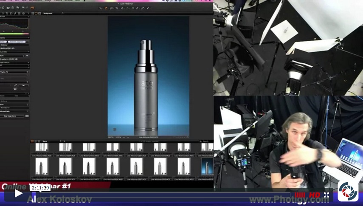Click the browser Search field
The image size is (363, 206).
point(206,141)
